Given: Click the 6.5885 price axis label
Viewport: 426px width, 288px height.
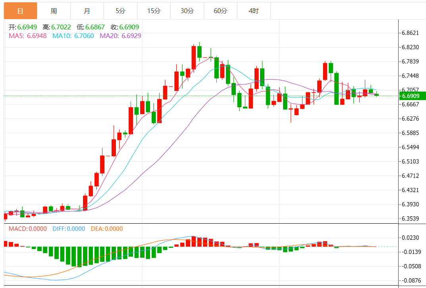Looking at the screenshot, I should 411,133.
